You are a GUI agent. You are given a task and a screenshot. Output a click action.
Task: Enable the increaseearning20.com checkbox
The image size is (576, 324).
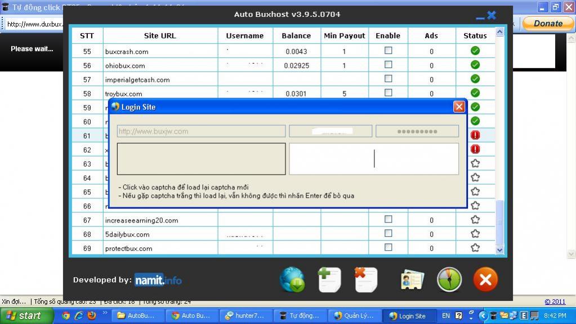(388, 219)
